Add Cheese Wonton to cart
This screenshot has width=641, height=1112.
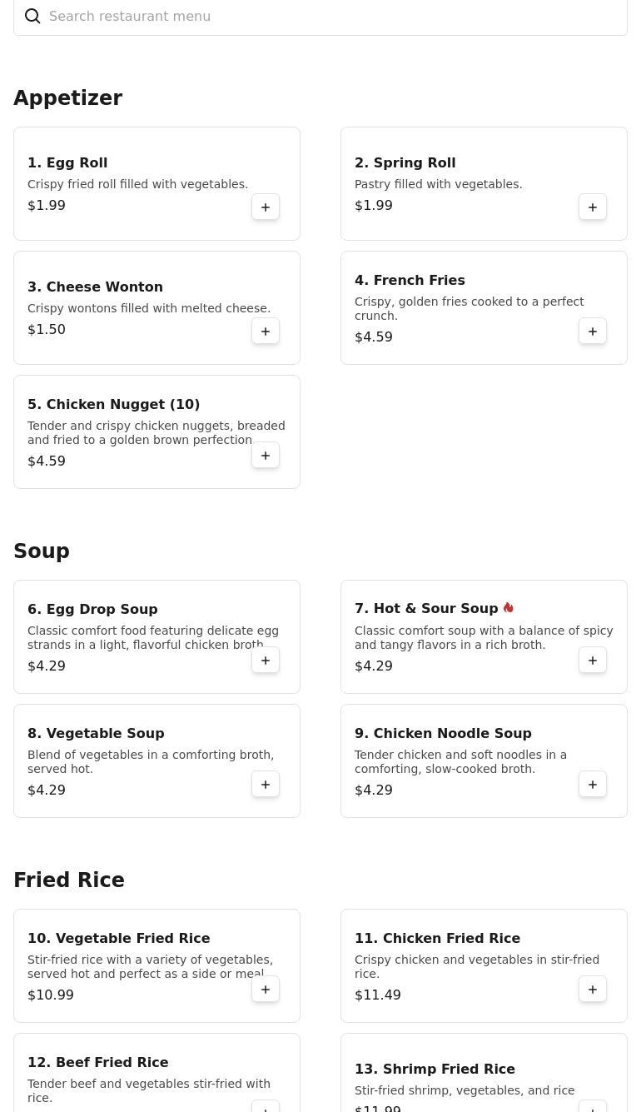(x=266, y=332)
